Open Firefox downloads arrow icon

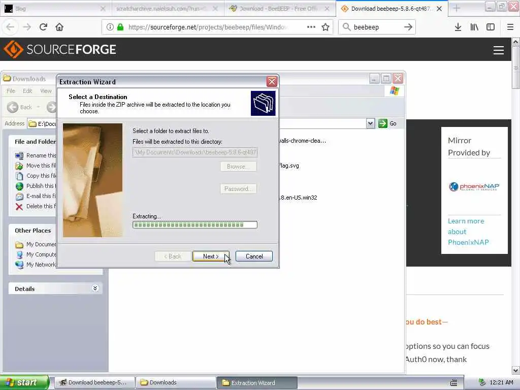(x=458, y=27)
